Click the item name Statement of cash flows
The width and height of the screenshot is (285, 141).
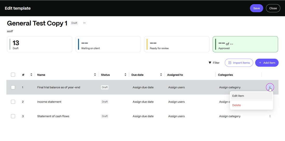(x=53, y=116)
